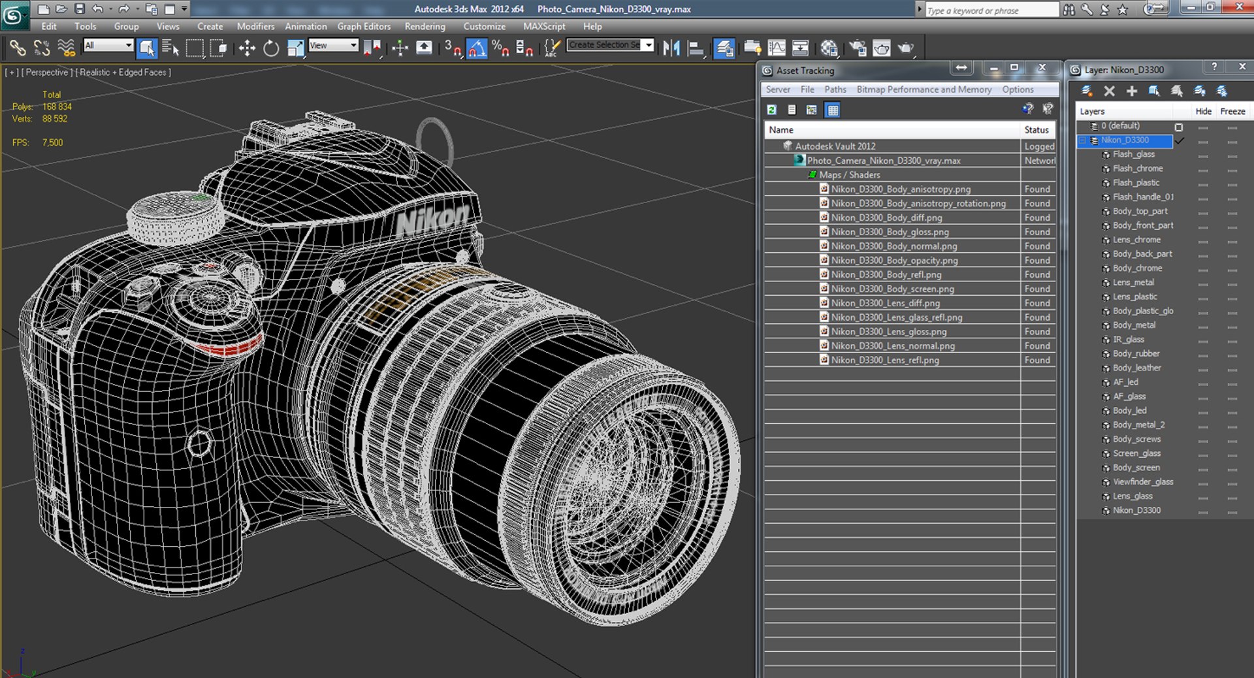
Task: Toggle Hide for the Lens_glass object
Action: tap(1203, 497)
